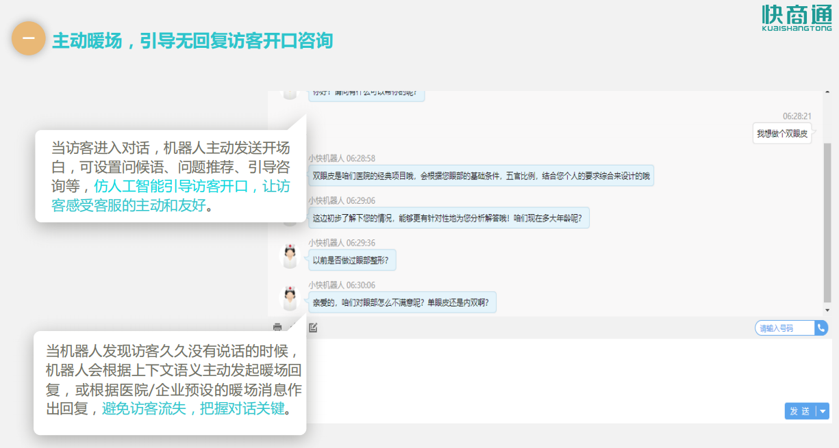Open the compose note icon beside the printer
The image size is (839, 448).
pyautogui.click(x=313, y=328)
